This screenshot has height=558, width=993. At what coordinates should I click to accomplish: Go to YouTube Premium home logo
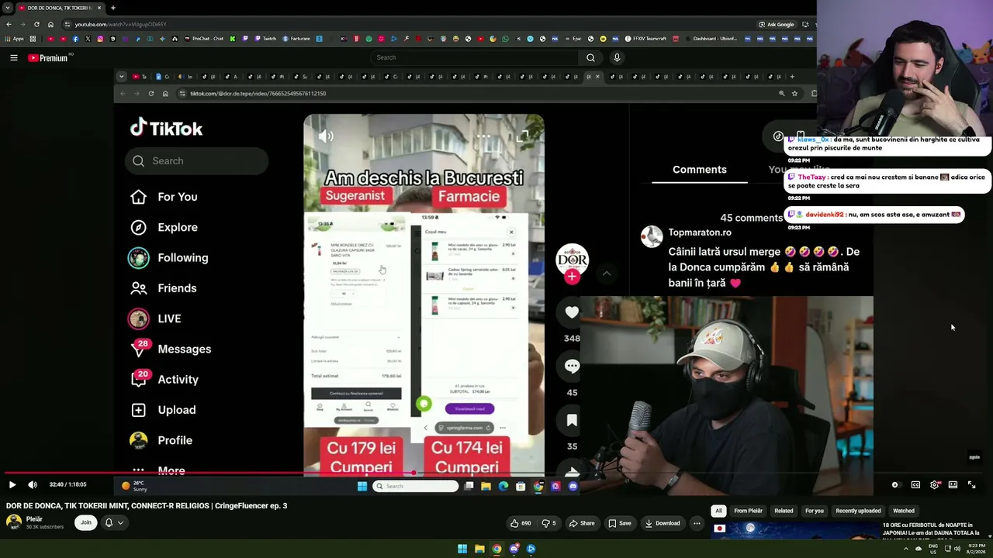coord(50,57)
